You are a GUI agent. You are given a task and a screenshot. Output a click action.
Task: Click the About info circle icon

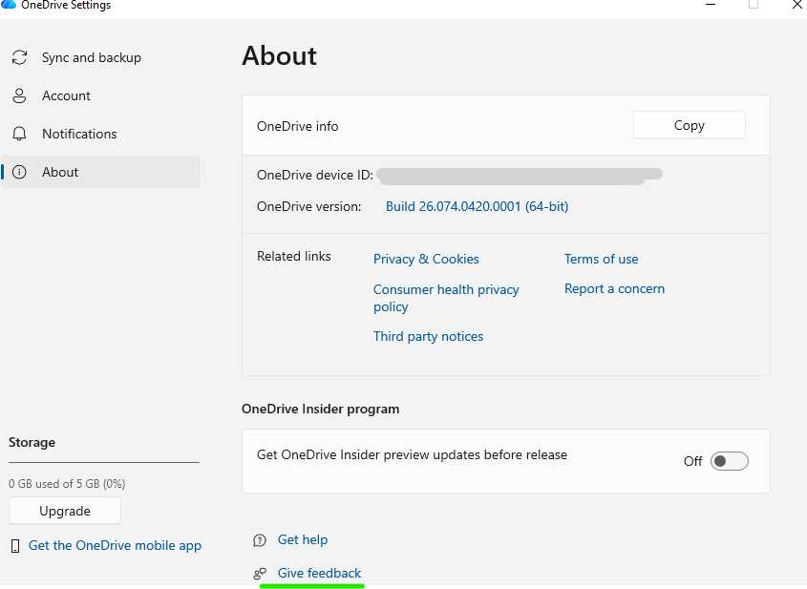click(x=19, y=172)
